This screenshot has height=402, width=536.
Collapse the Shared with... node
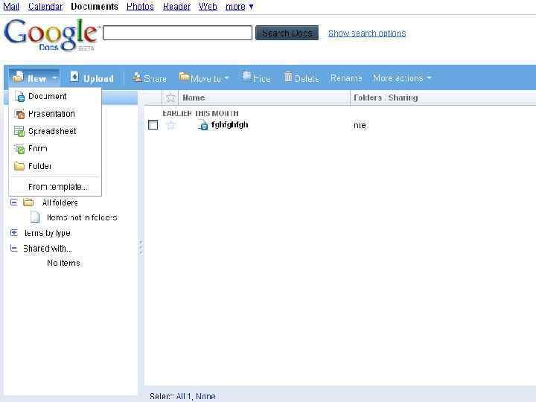pyautogui.click(x=13, y=248)
